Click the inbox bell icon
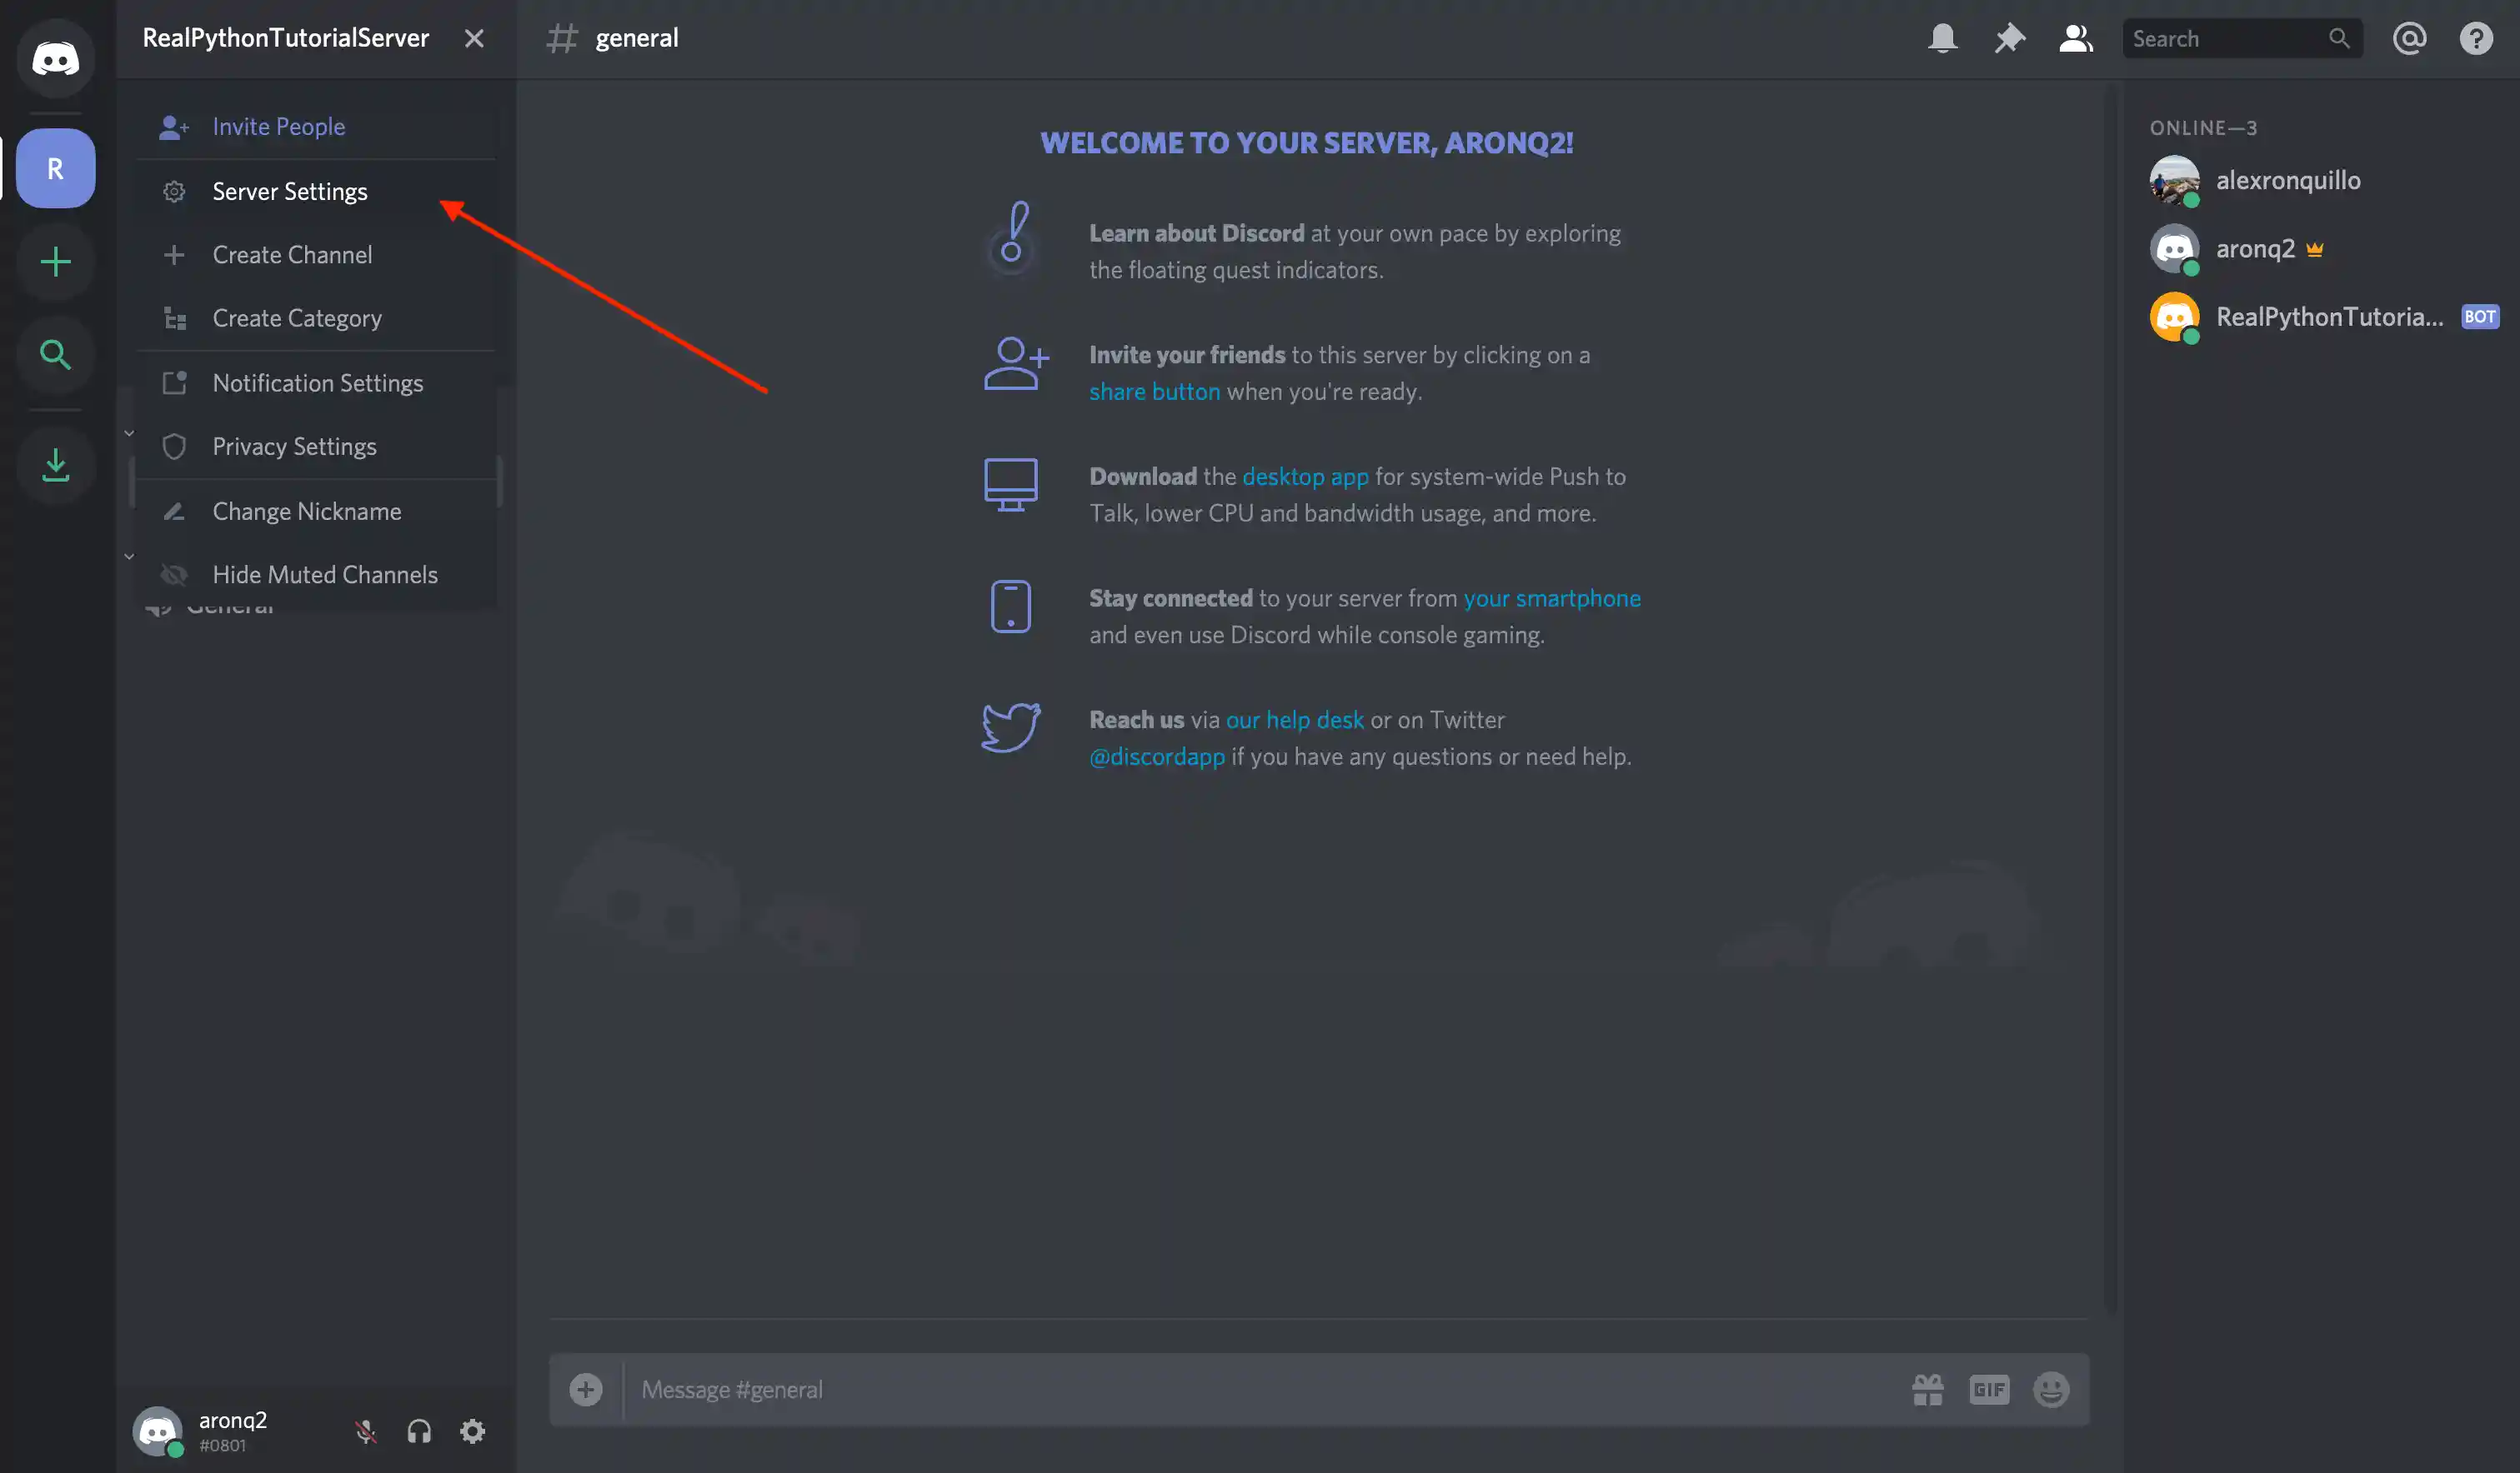The width and height of the screenshot is (2520, 1473). pyautogui.click(x=1943, y=38)
